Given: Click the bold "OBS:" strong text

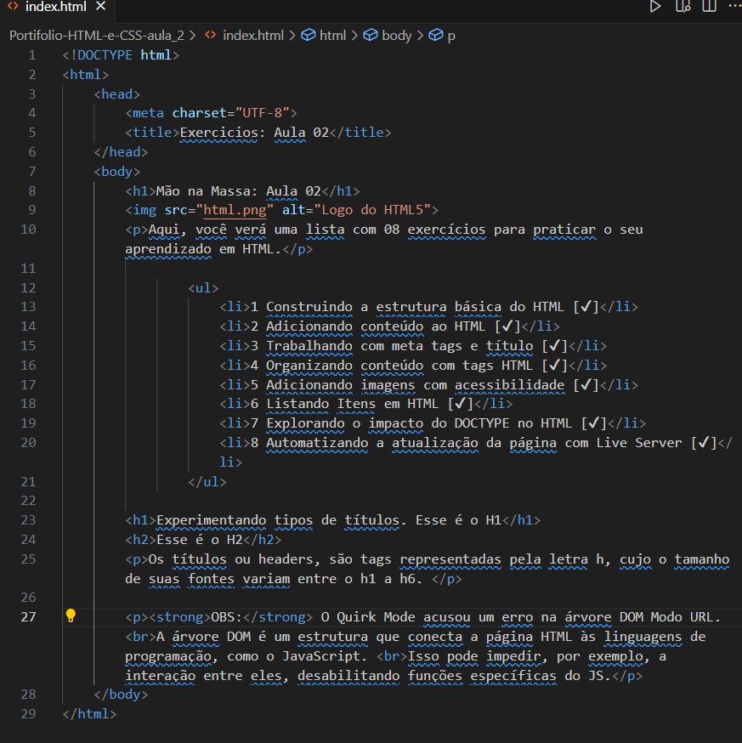Looking at the screenshot, I should pyautogui.click(x=226, y=617).
